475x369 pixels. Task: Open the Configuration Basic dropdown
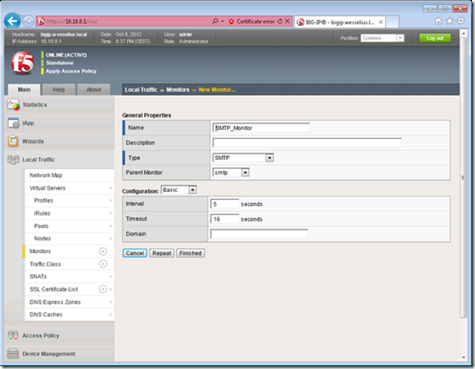(179, 190)
